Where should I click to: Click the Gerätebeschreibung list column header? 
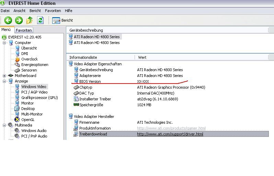pos(168,30)
